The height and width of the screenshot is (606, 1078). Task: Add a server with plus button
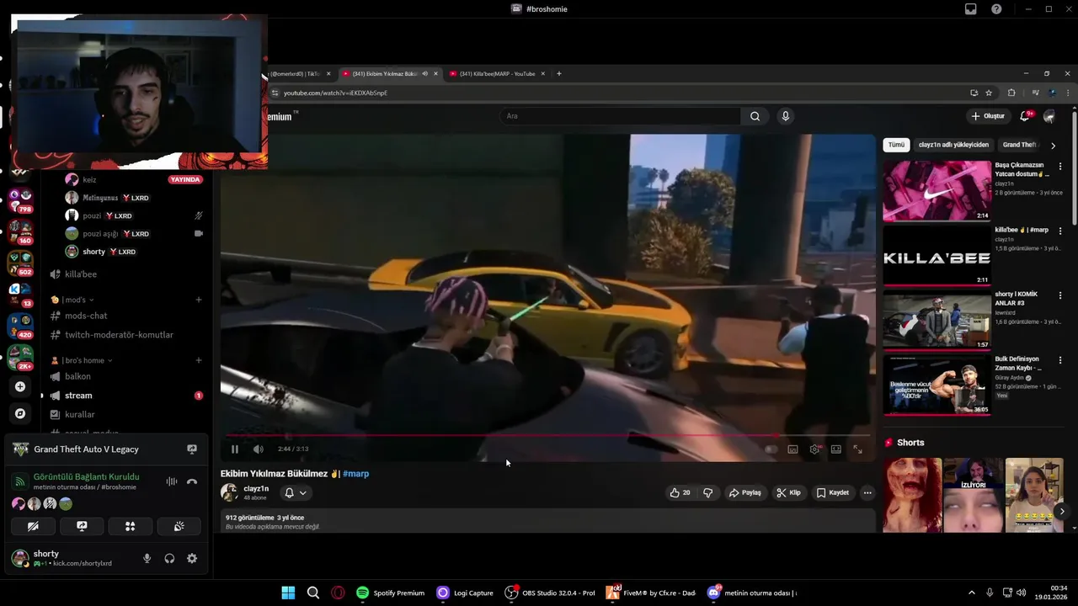pos(20,386)
